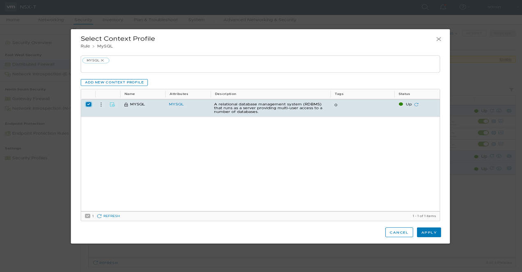522x272 pixels.
Task: Open the Inventory tab
Action: tap(113, 20)
